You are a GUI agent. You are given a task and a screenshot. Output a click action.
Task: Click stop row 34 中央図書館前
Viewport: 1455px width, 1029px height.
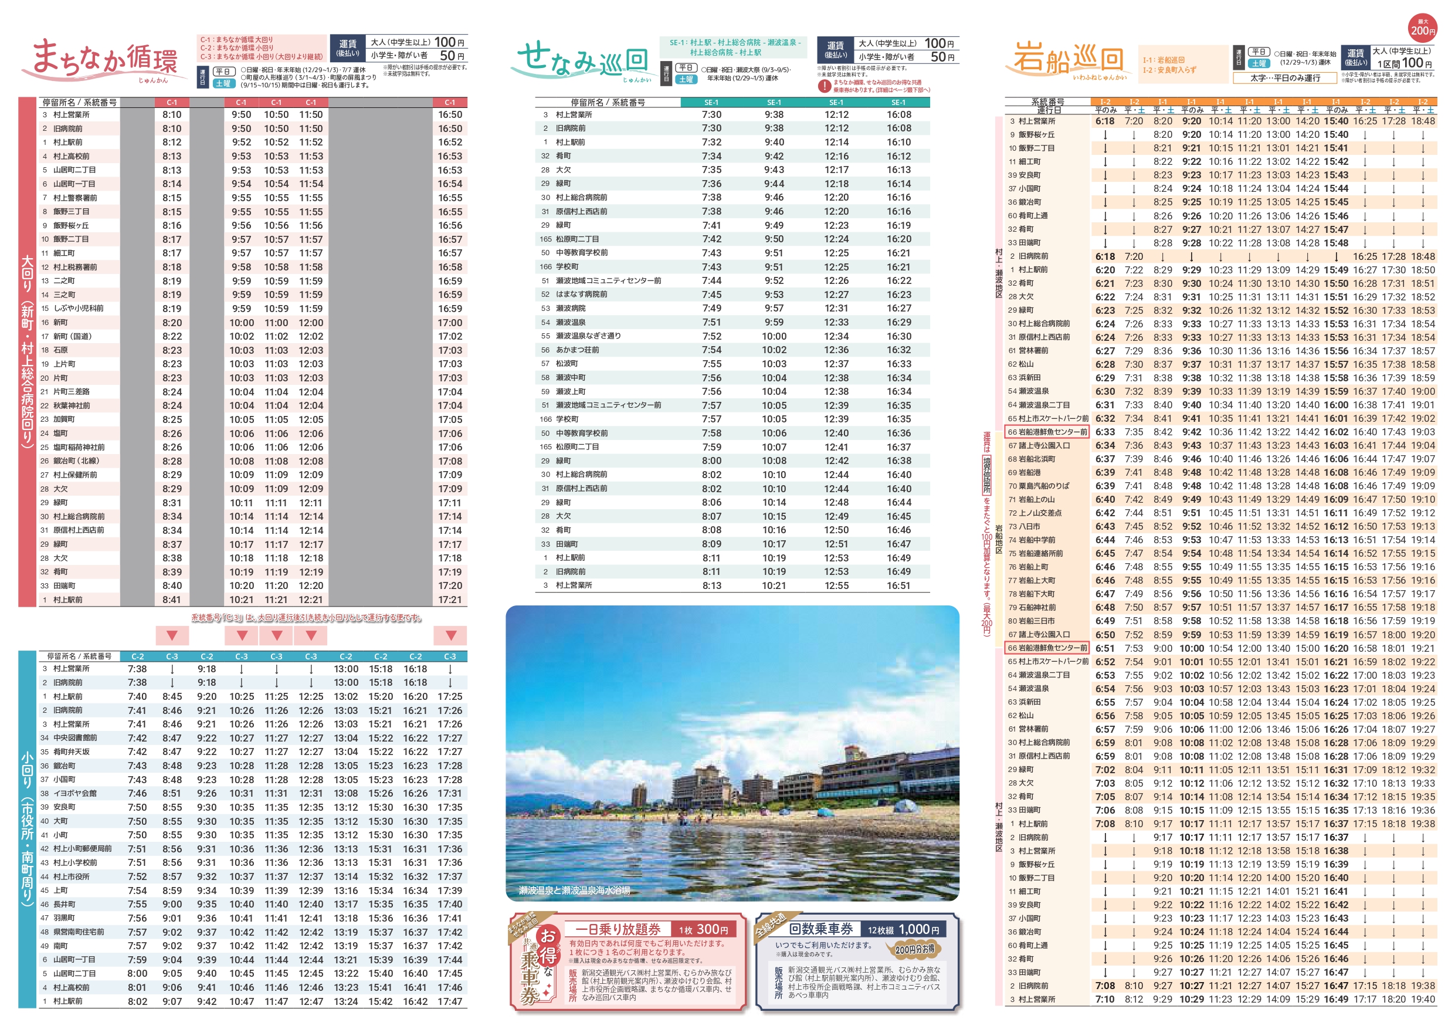point(253,738)
